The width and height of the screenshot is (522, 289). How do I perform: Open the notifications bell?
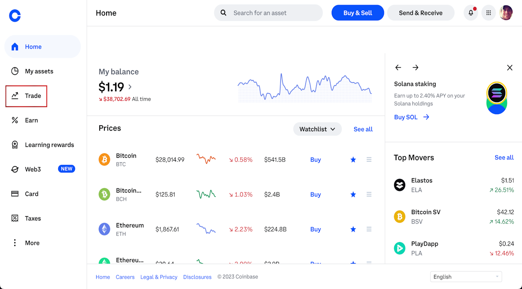[x=471, y=13]
